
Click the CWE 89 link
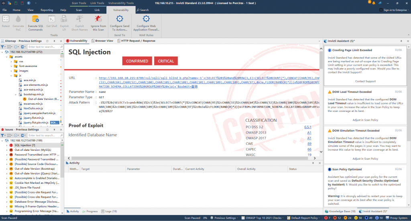(309, 144)
